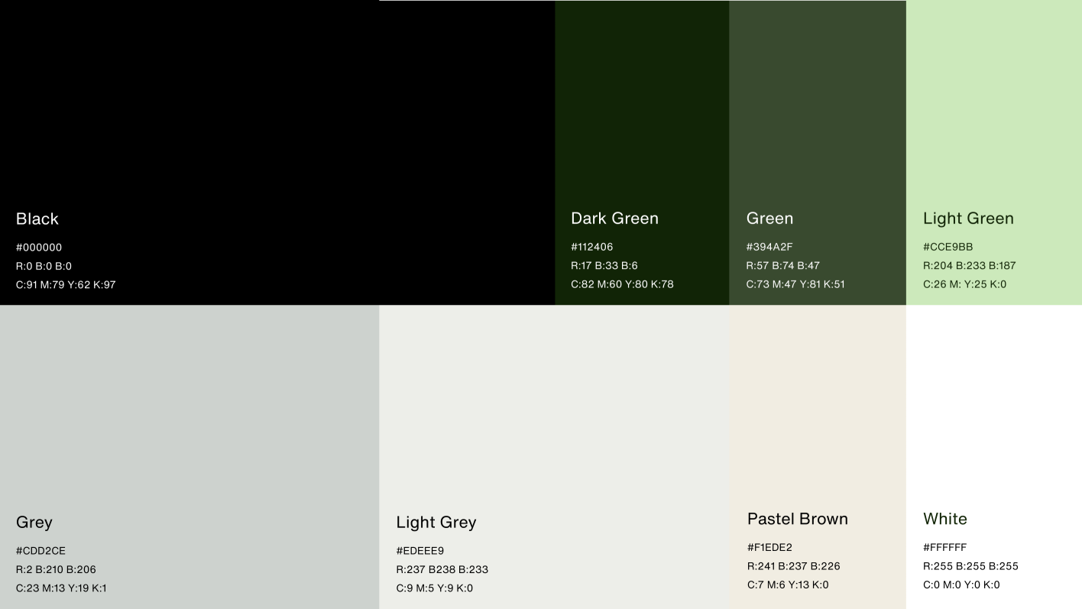Select the Dark Green color swatch
Screen dimensions: 1082x609
point(642,115)
